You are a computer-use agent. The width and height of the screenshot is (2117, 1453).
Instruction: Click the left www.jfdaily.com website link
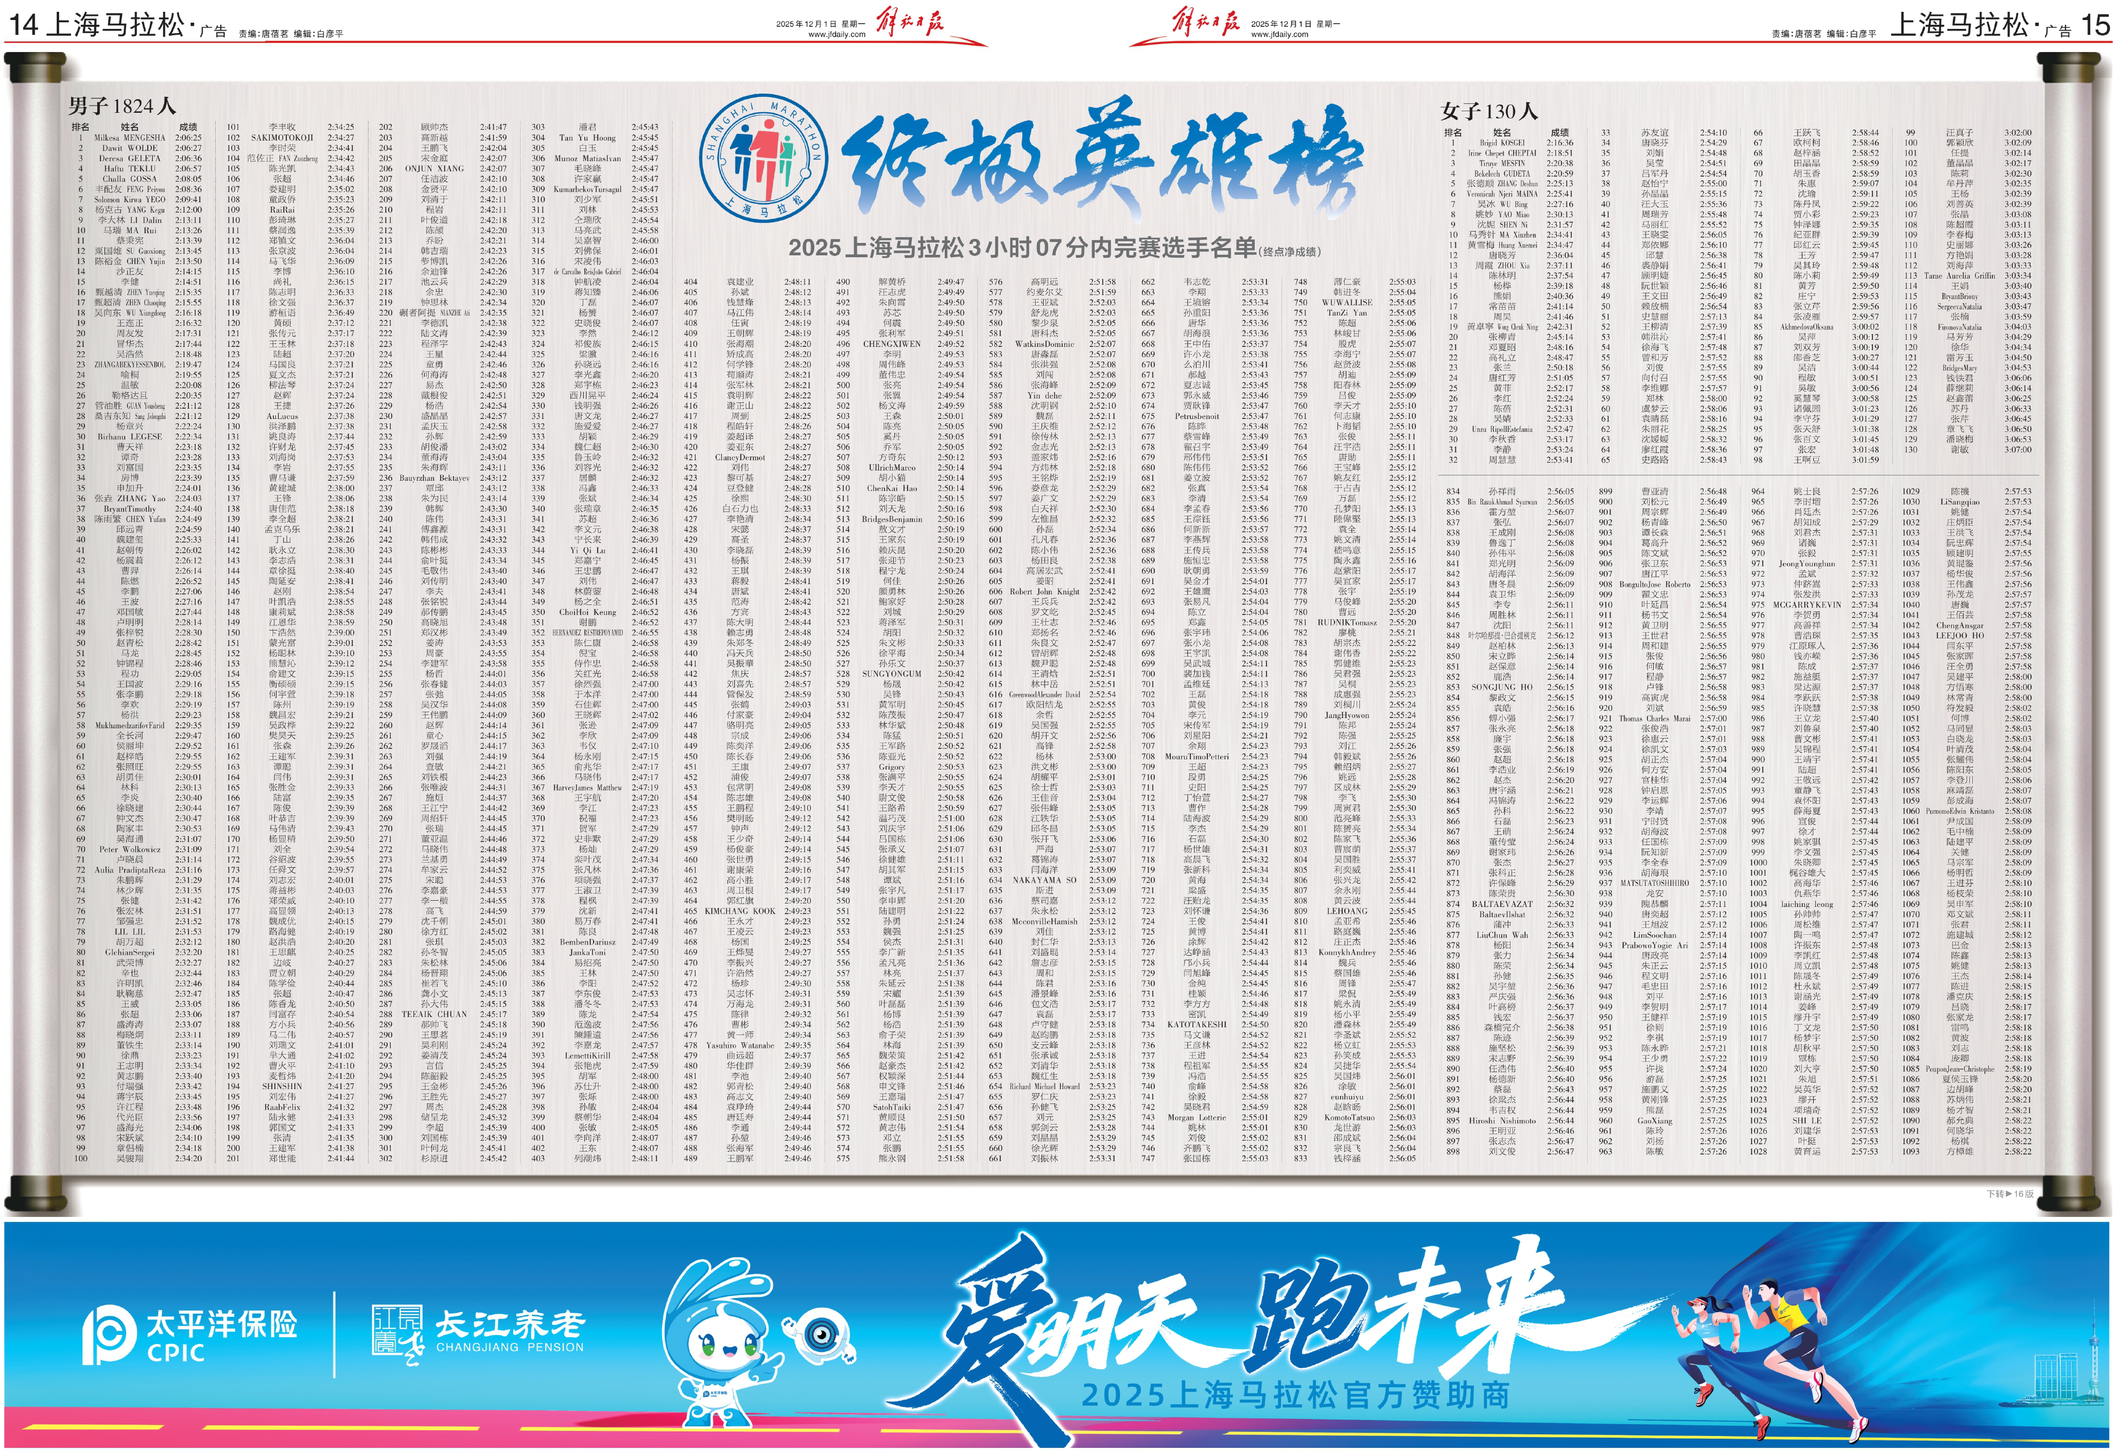tap(837, 35)
